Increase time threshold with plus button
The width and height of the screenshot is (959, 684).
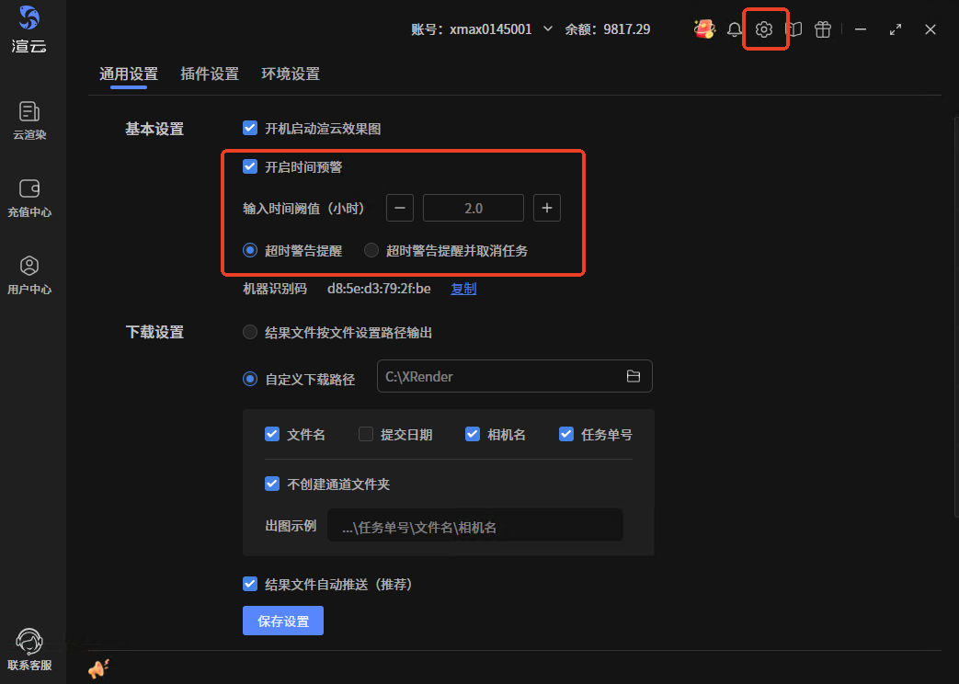coord(546,209)
